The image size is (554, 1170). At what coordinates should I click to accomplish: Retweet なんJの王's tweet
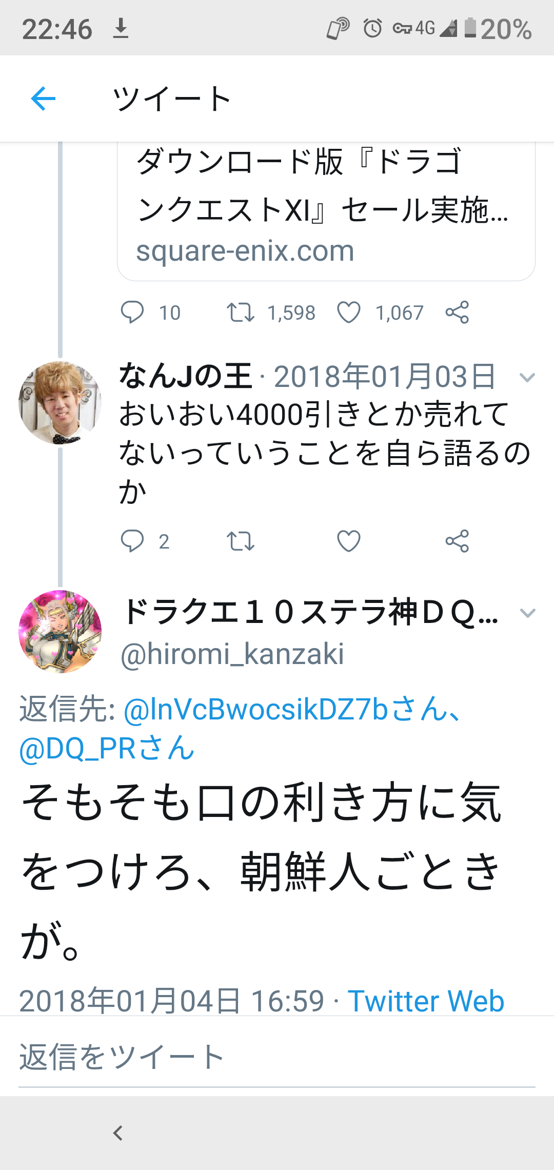point(241,541)
